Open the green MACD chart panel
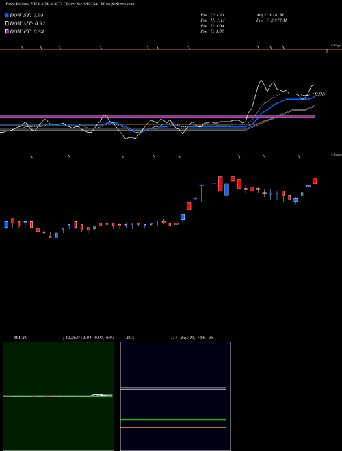Screen dimensions: 342x451 (58, 396)
